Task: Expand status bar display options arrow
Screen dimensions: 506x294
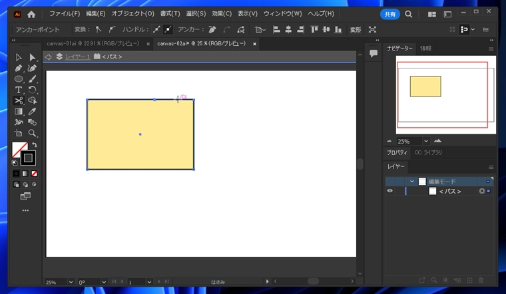Action: (267, 281)
